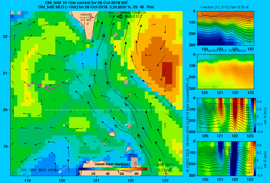Click the '80' tick under the mixed-layer color bar
This screenshot has width=270, height=183.
click(x=136, y=174)
